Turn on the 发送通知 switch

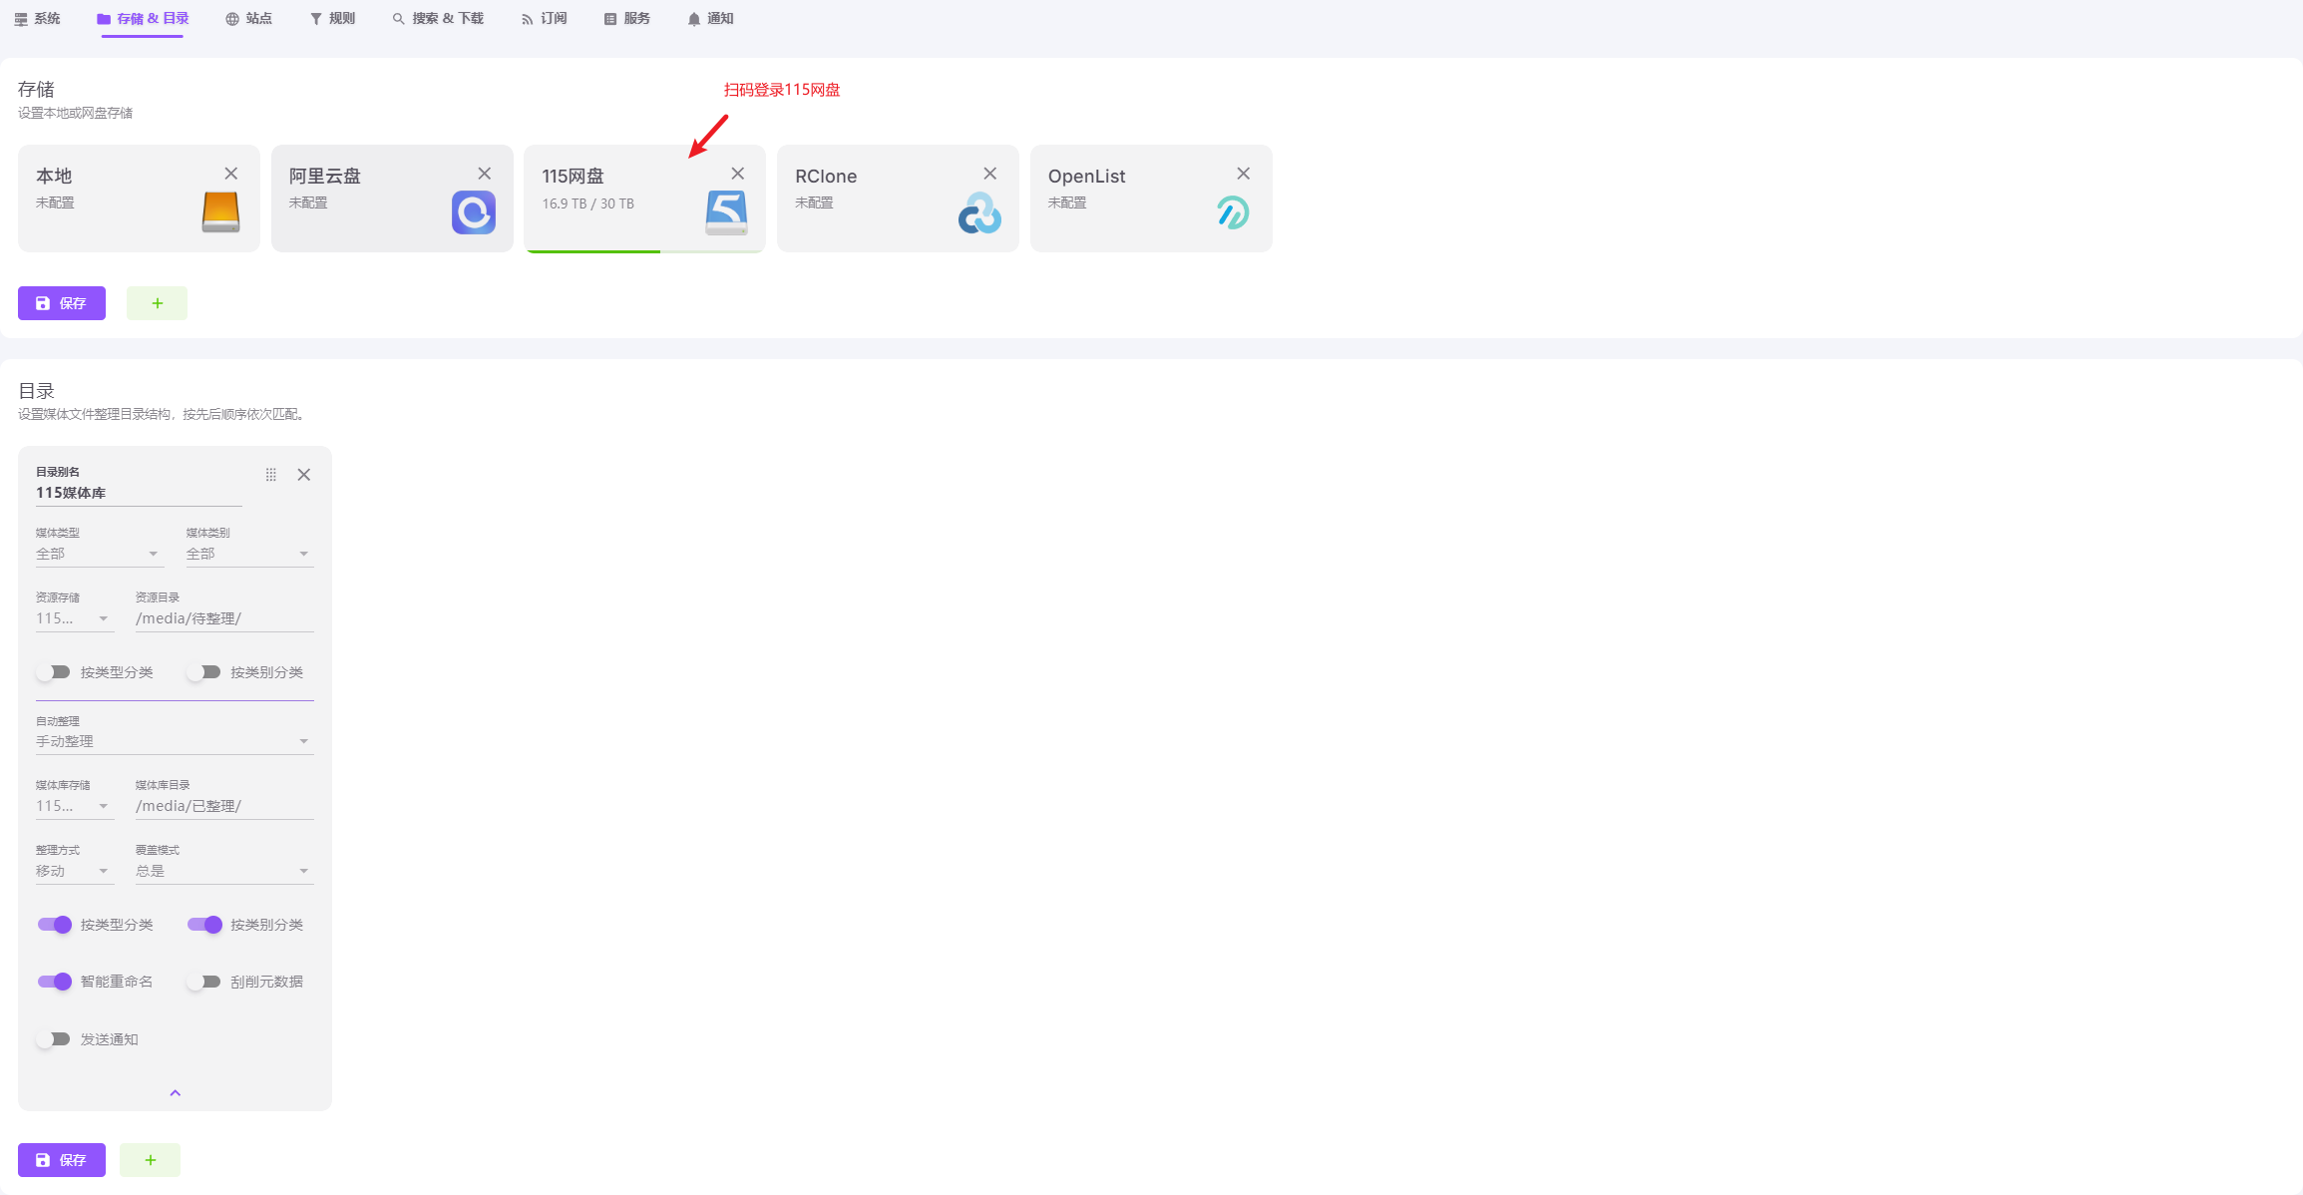pyautogui.click(x=54, y=1039)
